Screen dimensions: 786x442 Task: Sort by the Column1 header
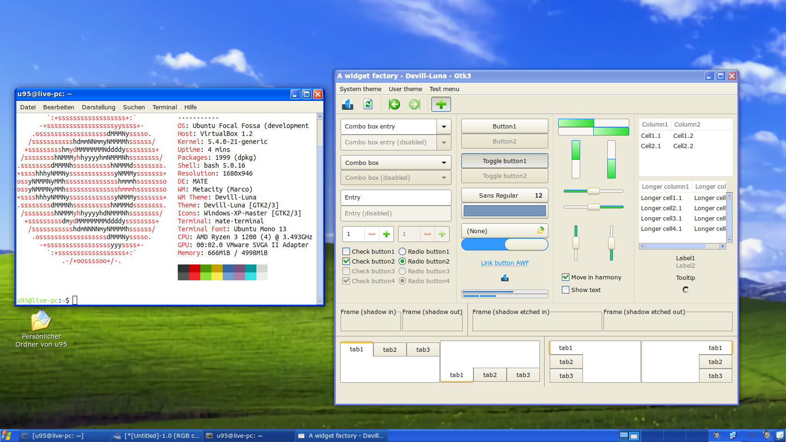pos(655,124)
